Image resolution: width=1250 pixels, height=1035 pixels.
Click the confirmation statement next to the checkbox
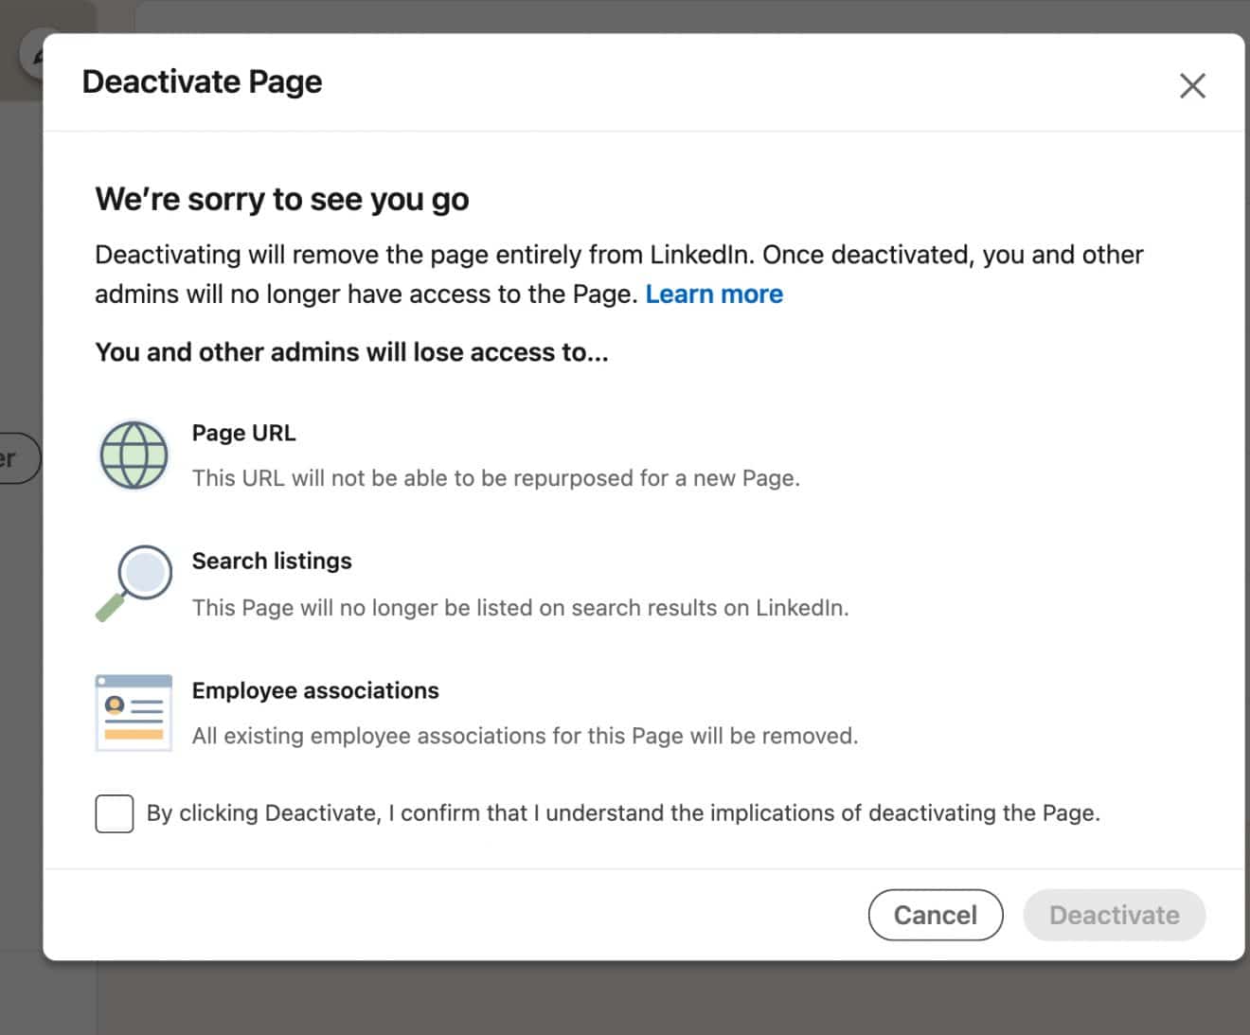click(x=623, y=812)
